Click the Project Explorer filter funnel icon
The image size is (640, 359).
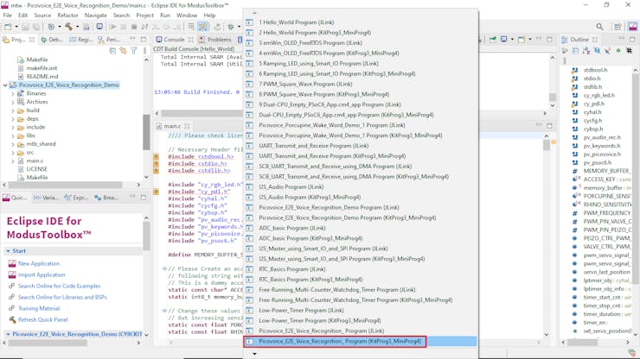pyautogui.click(x=133, y=51)
